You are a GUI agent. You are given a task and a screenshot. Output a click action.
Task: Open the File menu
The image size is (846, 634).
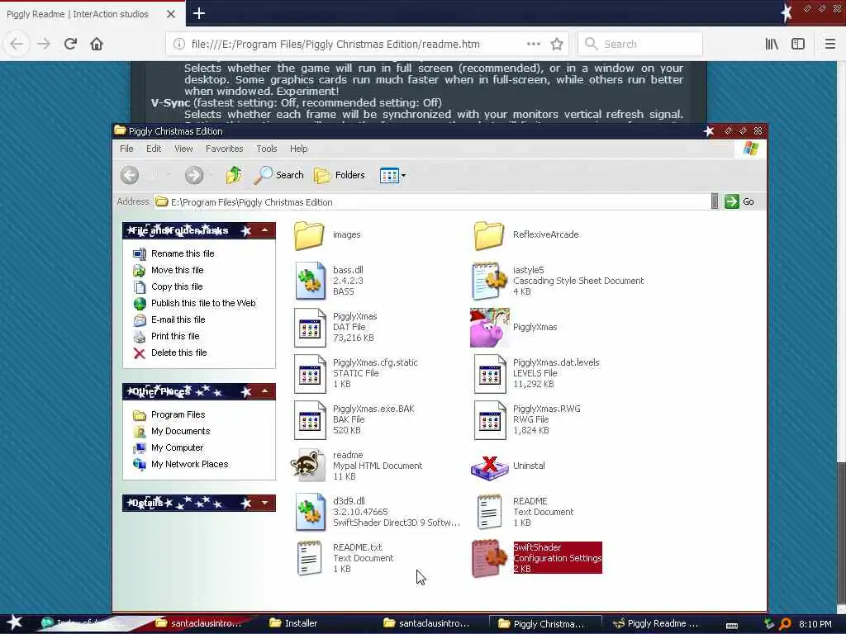[126, 149]
